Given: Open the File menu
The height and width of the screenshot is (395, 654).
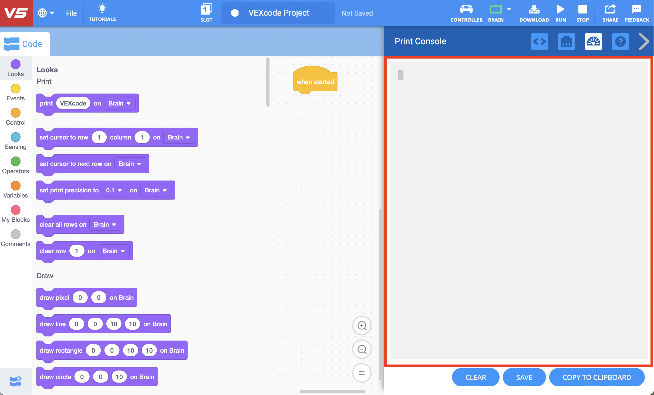Looking at the screenshot, I should tap(71, 13).
